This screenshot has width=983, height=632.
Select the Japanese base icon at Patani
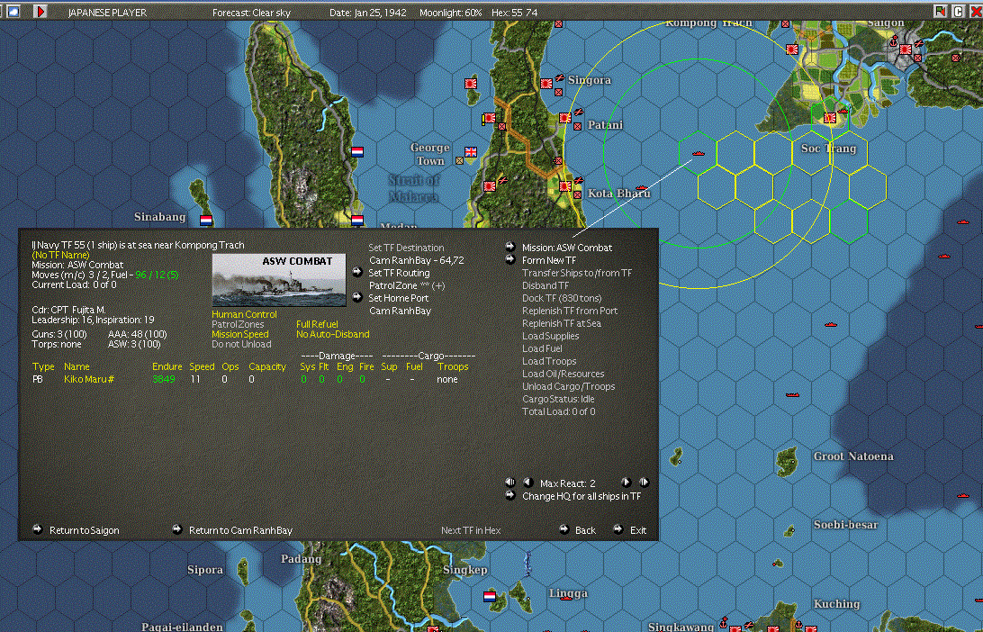click(x=564, y=117)
